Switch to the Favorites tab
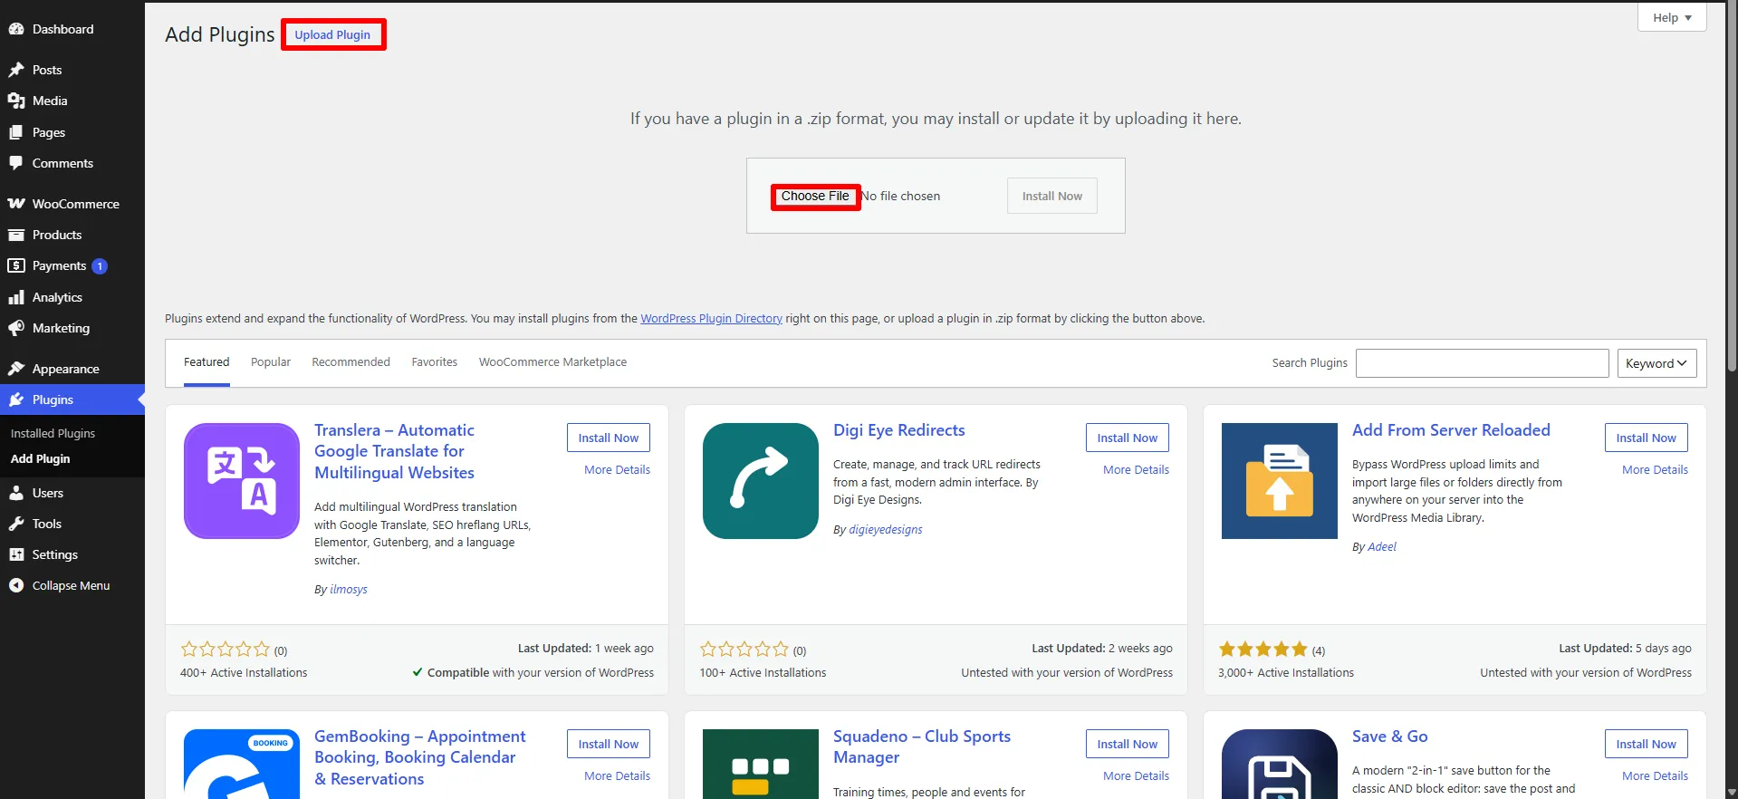Viewport: 1738px width, 799px height. pos(435,362)
